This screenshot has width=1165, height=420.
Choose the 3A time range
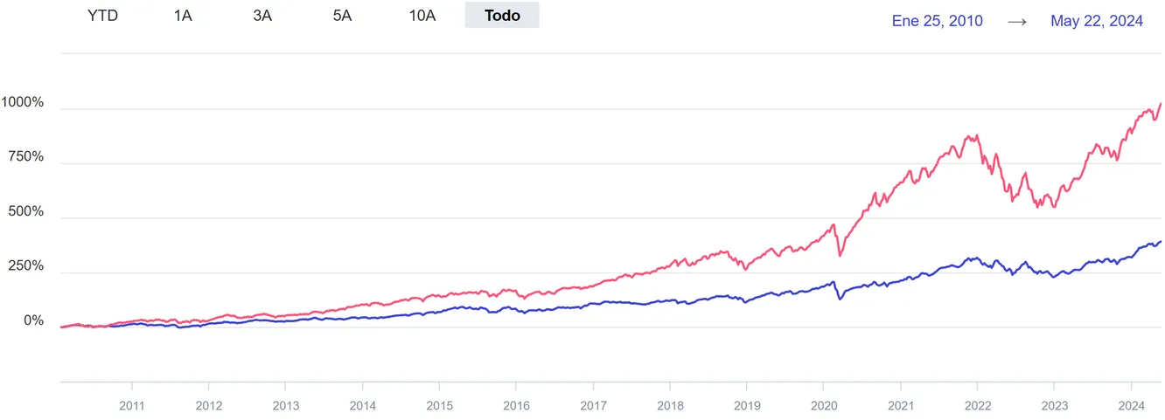click(x=262, y=16)
